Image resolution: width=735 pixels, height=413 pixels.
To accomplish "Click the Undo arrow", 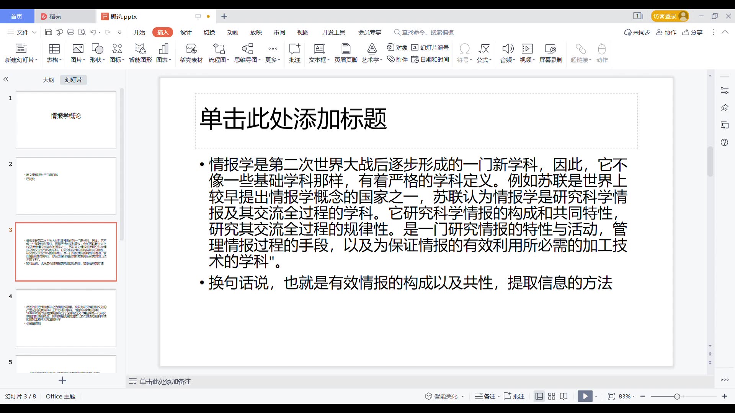I will click(93, 32).
